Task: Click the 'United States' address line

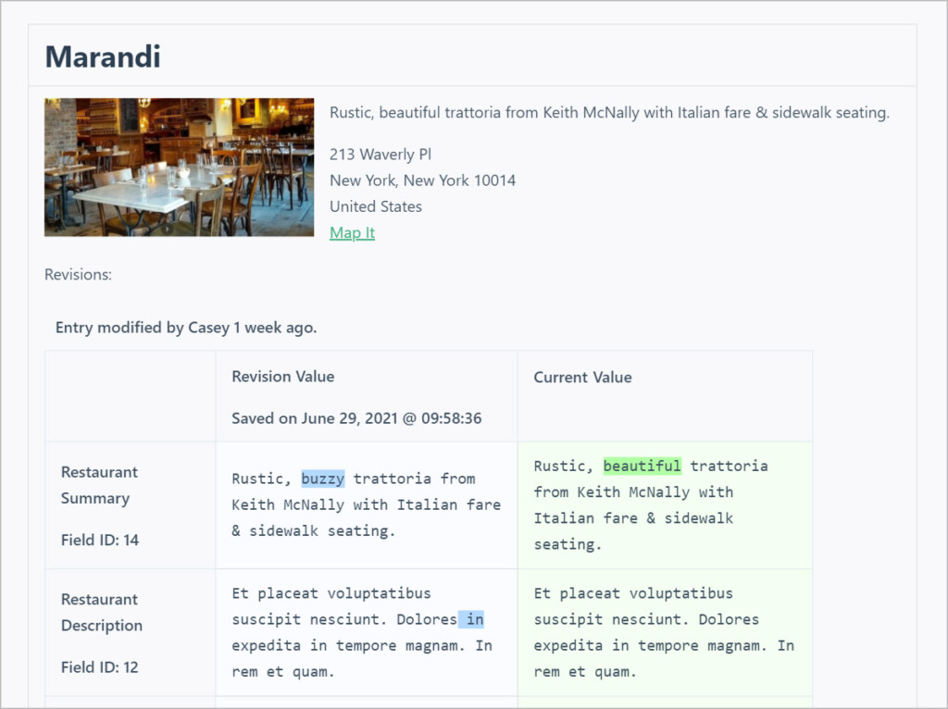Action: coord(376,206)
